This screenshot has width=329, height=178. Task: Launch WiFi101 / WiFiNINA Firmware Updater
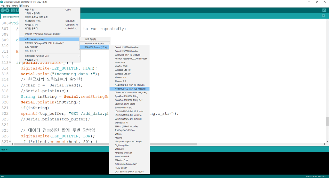pyautogui.click(x=50, y=34)
